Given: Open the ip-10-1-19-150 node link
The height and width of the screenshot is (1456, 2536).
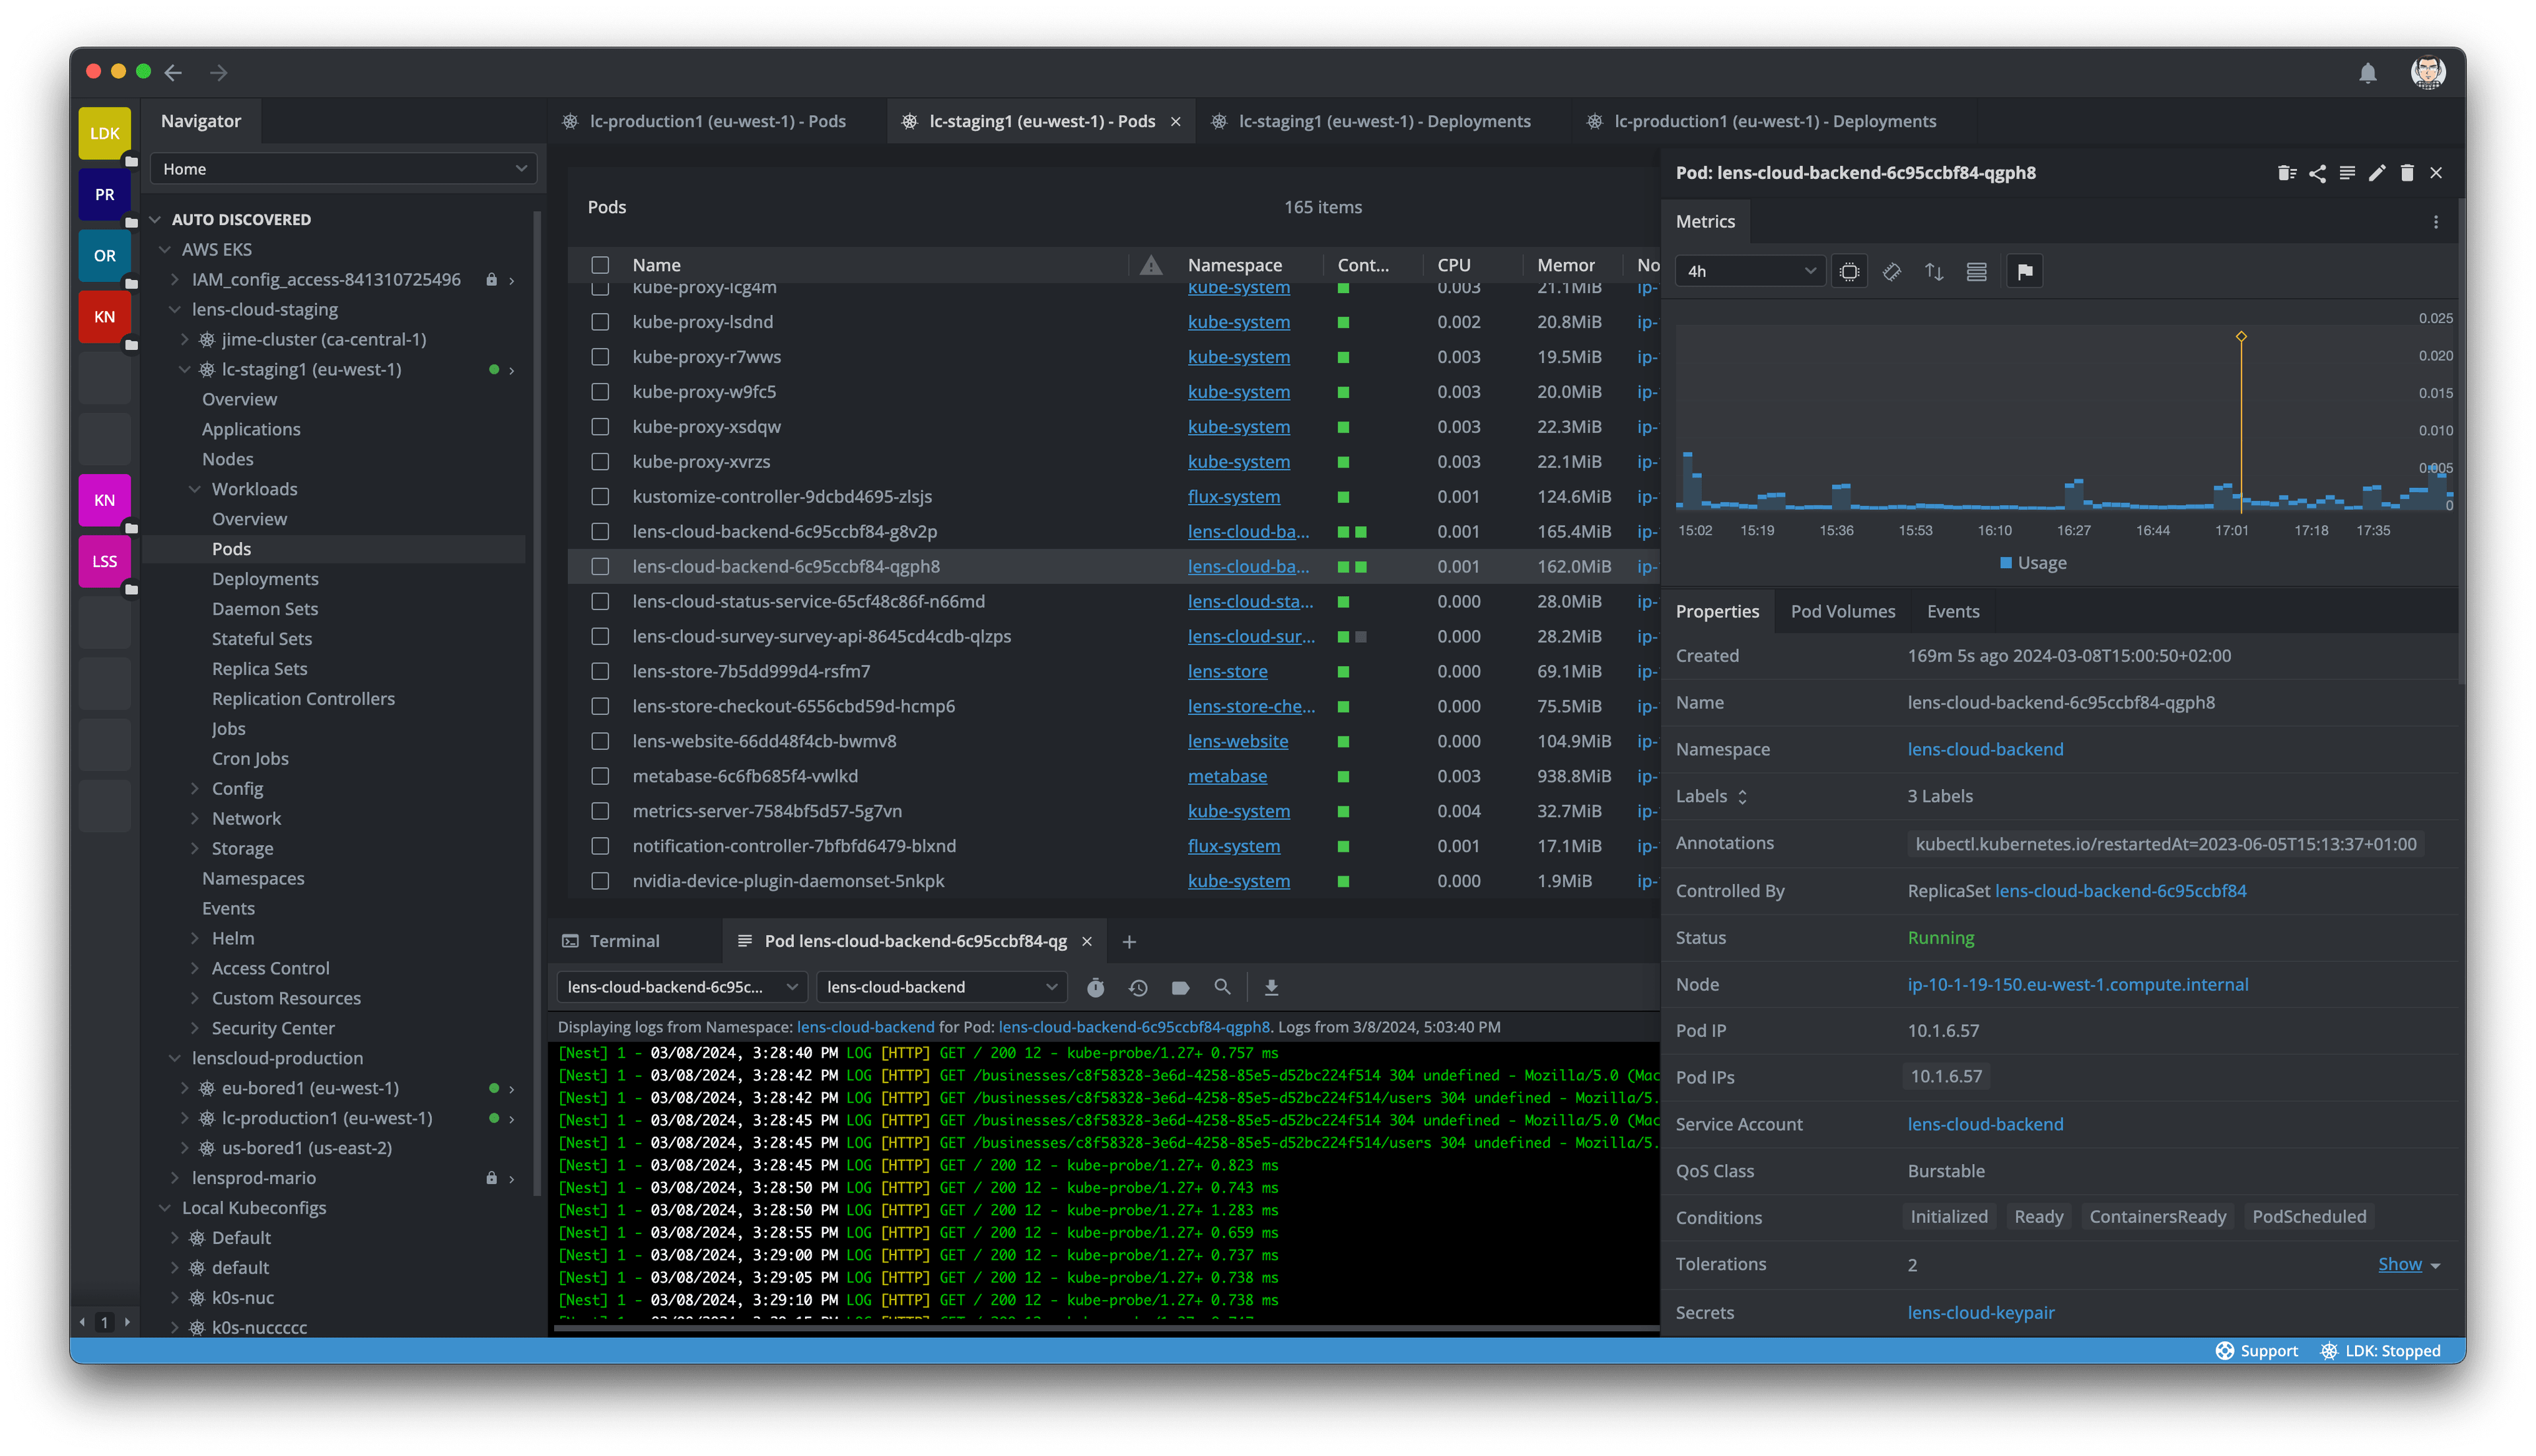Looking at the screenshot, I should (x=2077, y=984).
